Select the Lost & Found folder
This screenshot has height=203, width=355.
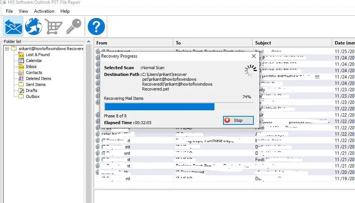(x=37, y=55)
